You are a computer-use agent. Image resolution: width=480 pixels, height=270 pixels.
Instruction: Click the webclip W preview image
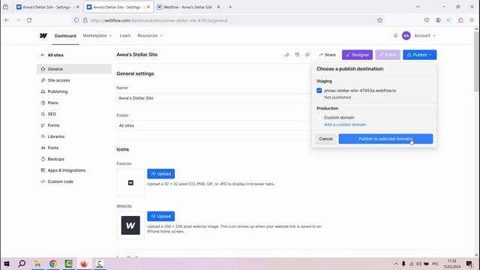tap(130, 225)
